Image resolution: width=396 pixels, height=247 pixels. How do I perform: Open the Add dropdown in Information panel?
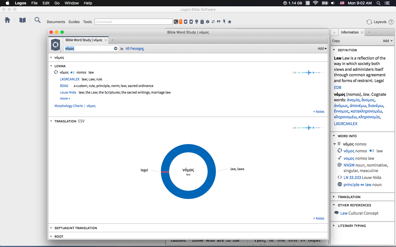click(x=388, y=41)
